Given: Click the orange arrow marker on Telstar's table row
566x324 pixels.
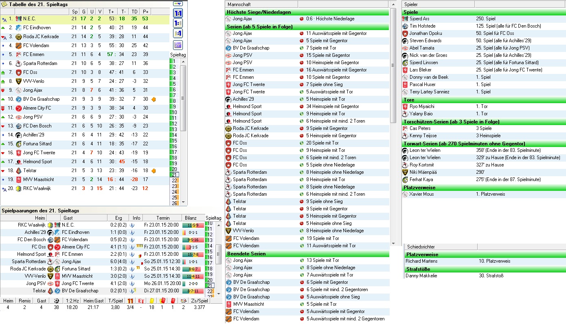Looking at the screenshot, I should pos(154,171).
